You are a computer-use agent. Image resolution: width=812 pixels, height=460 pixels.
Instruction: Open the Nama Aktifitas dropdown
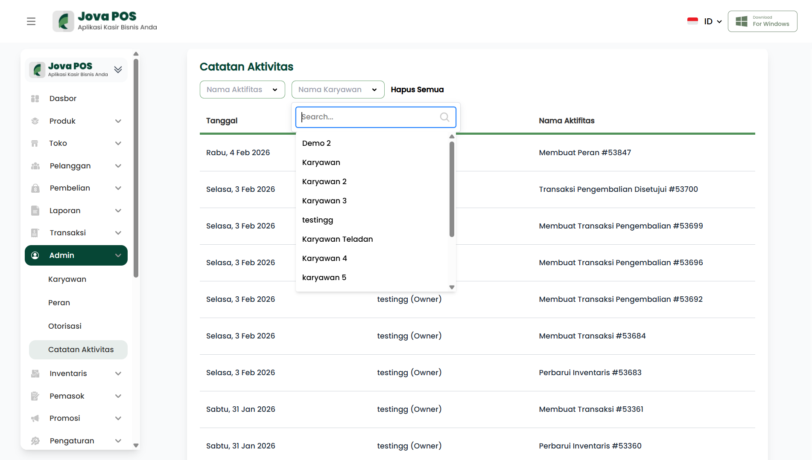(x=242, y=90)
